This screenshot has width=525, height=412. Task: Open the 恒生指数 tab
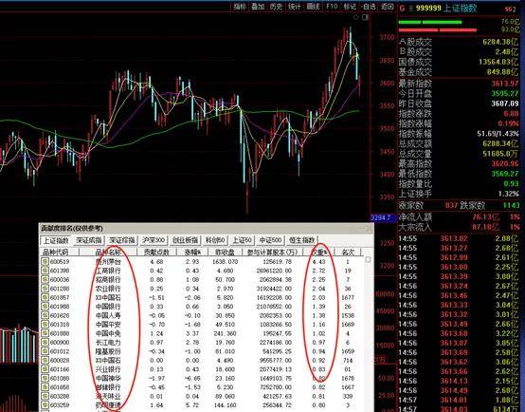[x=301, y=240]
